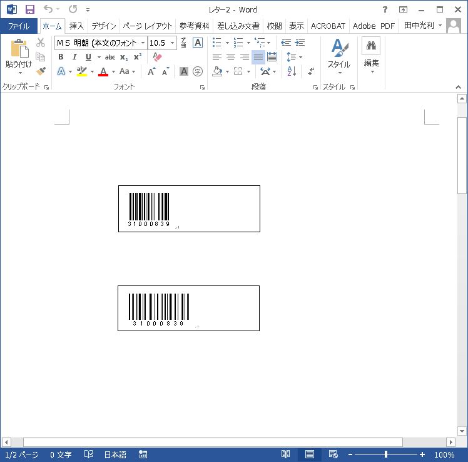This screenshot has height=462, width=468.
Task: Click the proofing book icon in status bar
Action: 89,454
